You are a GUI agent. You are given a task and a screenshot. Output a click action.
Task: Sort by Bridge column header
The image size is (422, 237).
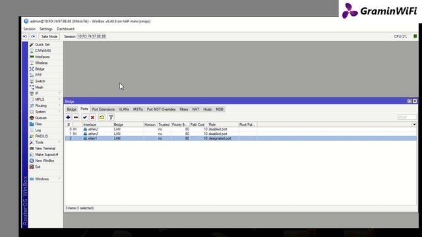tap(129, 124)
